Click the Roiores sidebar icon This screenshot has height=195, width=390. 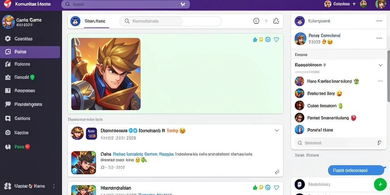coord(8,64)
